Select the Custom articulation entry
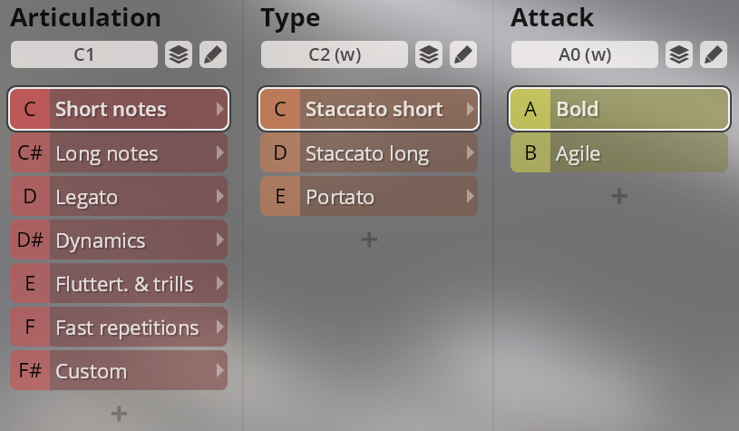Screen dimensions: 739x431 coord(119,370)
